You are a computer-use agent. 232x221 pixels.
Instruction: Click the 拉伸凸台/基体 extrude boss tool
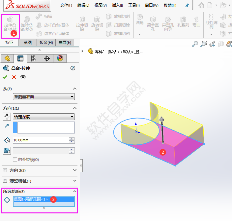pyautogui.click(x=10, y=24)
